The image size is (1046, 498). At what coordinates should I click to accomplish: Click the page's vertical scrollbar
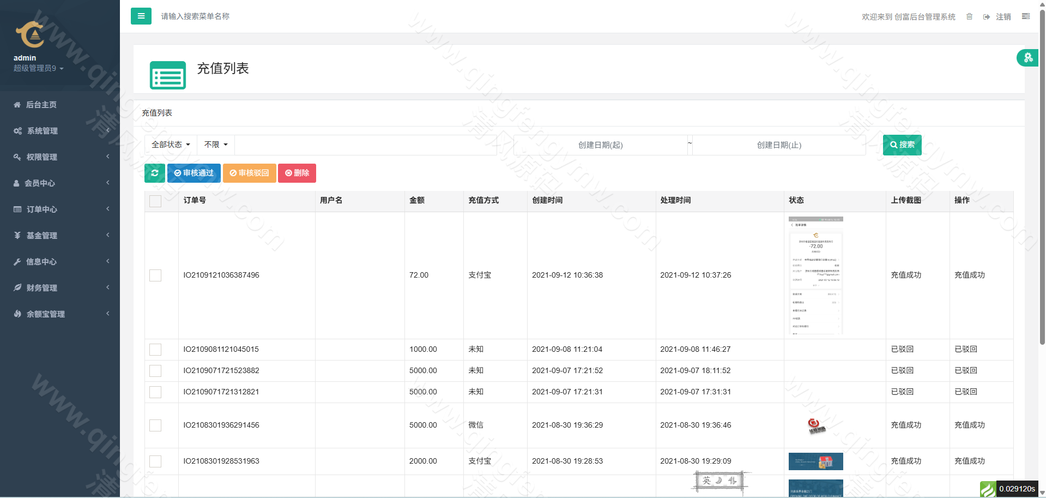1042,180
